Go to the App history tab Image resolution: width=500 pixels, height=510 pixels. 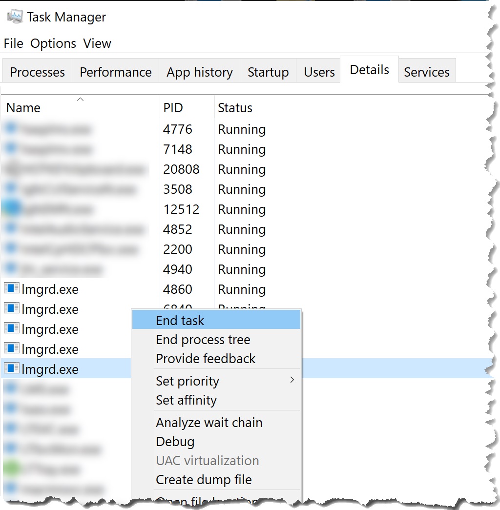200,72
